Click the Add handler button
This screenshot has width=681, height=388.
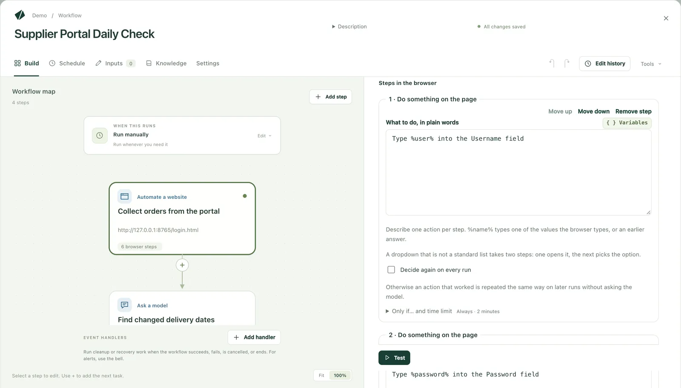point(254,337)
